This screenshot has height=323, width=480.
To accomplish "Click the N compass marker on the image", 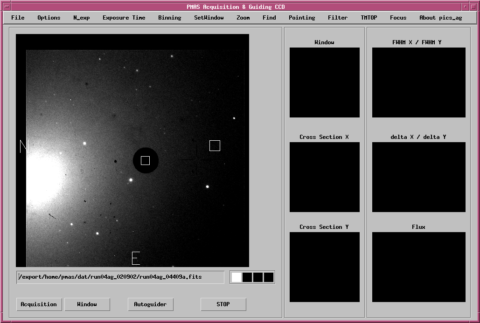I will (x=23, y=146).
